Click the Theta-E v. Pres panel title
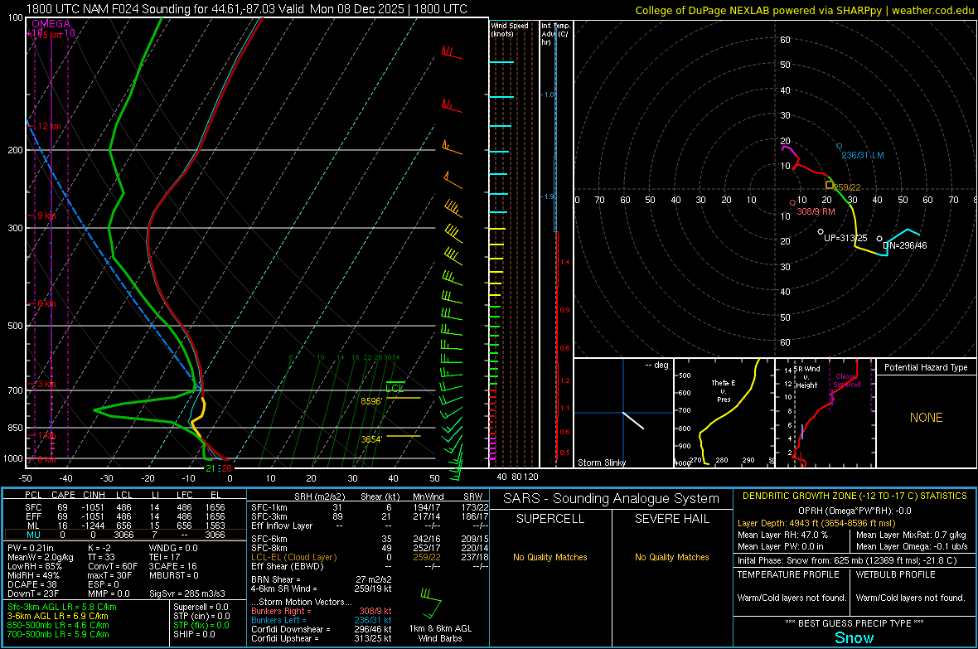 point(724,391)
